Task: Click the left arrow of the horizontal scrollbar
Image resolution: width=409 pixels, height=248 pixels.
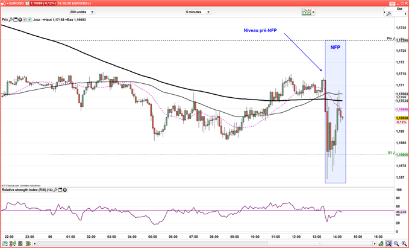Action: coord(35,244)
